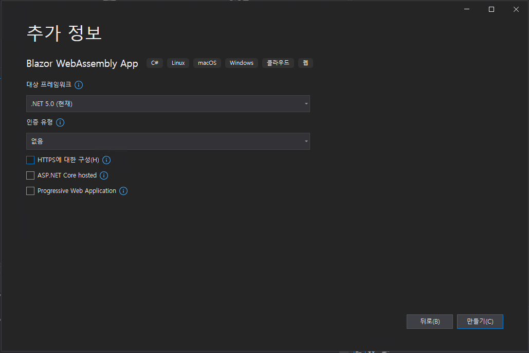Click the info icon next to ASP.NET Core hosted
Image resolution: width=529 pixels, height=353 pixels.
[104, 175]
